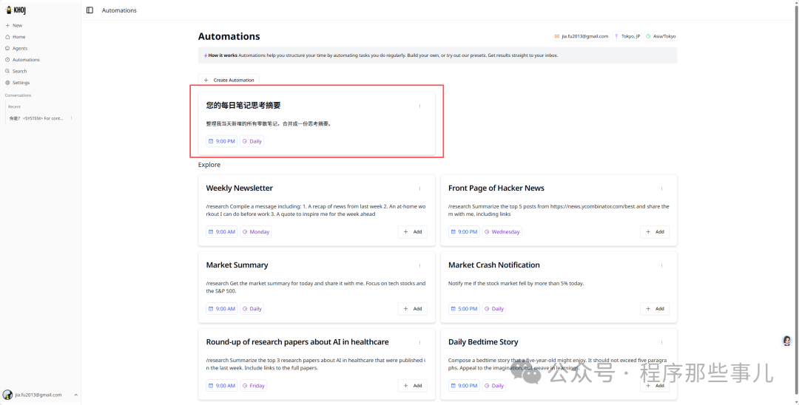Image resolution: width=799 pixels, height=405 pixels.
Task: Open options menu of Market Summary card
Action: coord(420,265)
